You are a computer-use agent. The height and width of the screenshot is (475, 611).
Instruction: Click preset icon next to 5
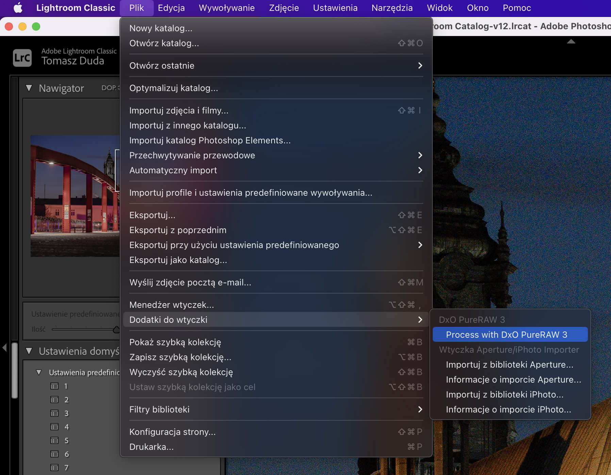(54, 441)
